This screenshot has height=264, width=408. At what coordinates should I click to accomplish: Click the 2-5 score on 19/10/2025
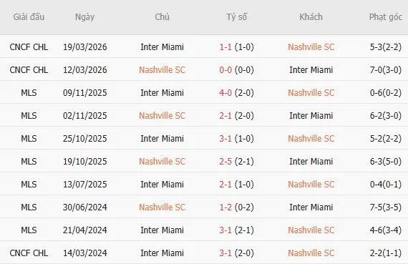click(225, 162)
